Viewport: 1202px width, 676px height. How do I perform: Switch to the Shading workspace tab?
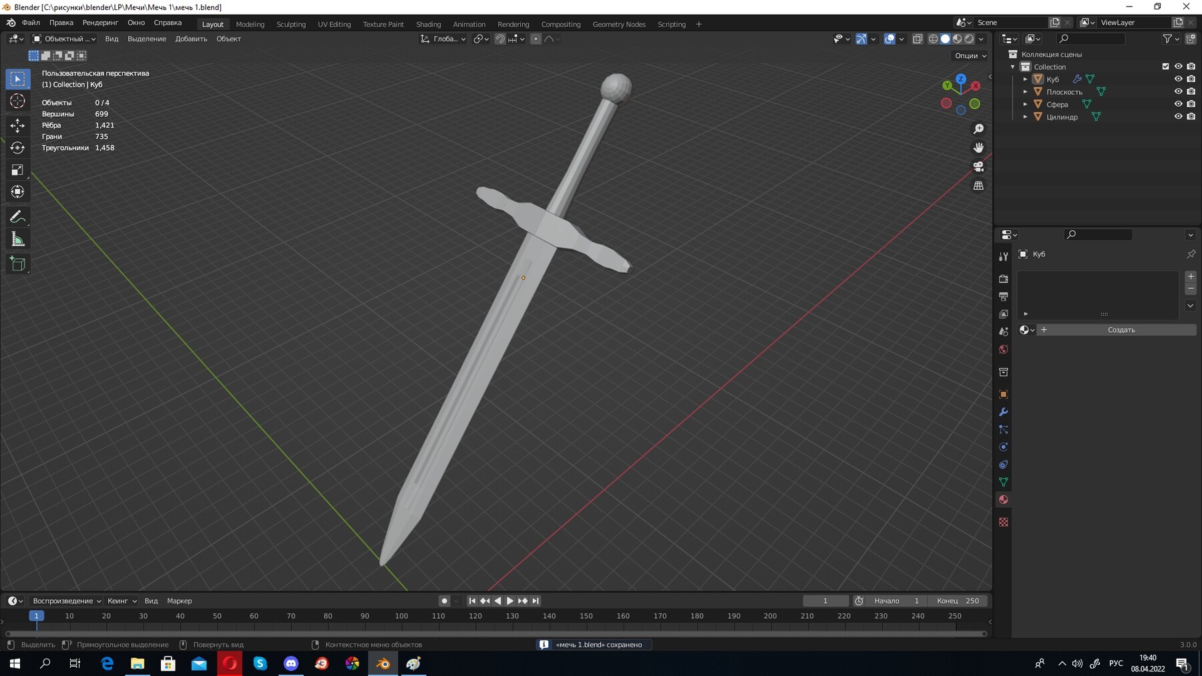click(x=429, y=24)
